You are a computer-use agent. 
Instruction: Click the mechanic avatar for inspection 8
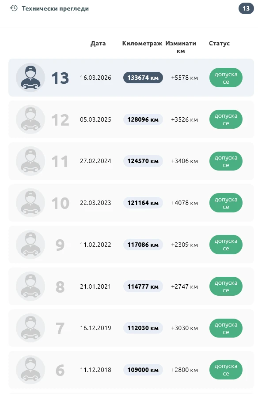[30, 286]
